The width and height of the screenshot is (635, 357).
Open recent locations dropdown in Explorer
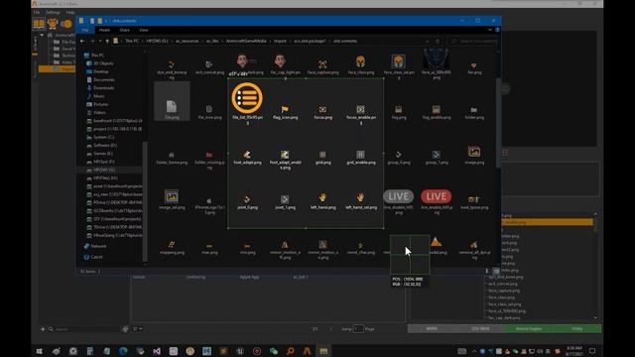coord(100,41)
